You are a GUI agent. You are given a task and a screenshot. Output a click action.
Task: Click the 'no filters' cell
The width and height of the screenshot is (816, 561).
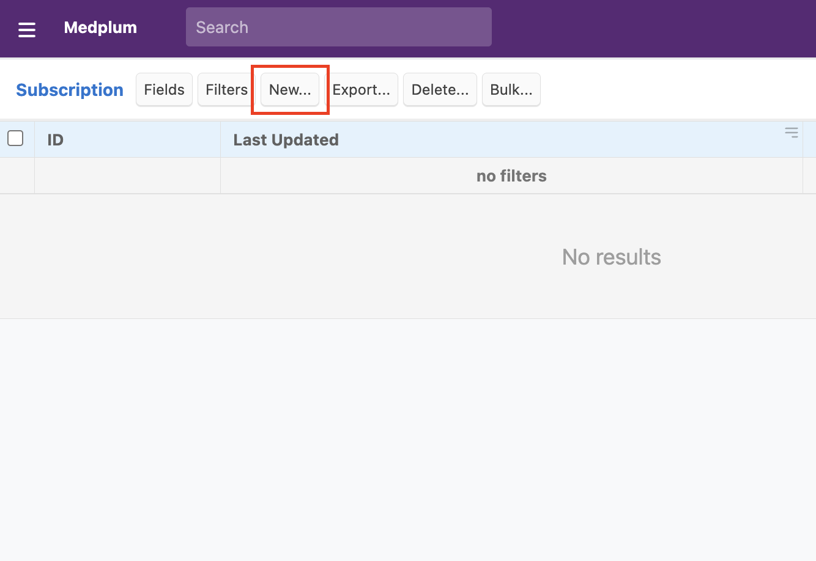coord(511,176)
